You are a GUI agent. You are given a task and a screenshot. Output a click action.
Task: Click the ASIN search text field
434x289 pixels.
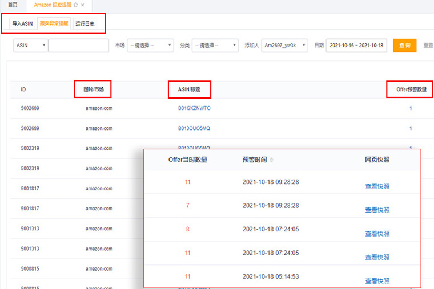(x=78, y=46)
